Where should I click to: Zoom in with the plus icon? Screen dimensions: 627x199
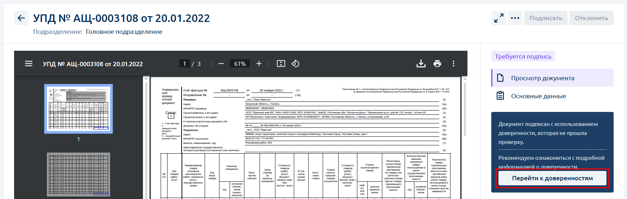(x=259, y=64)
